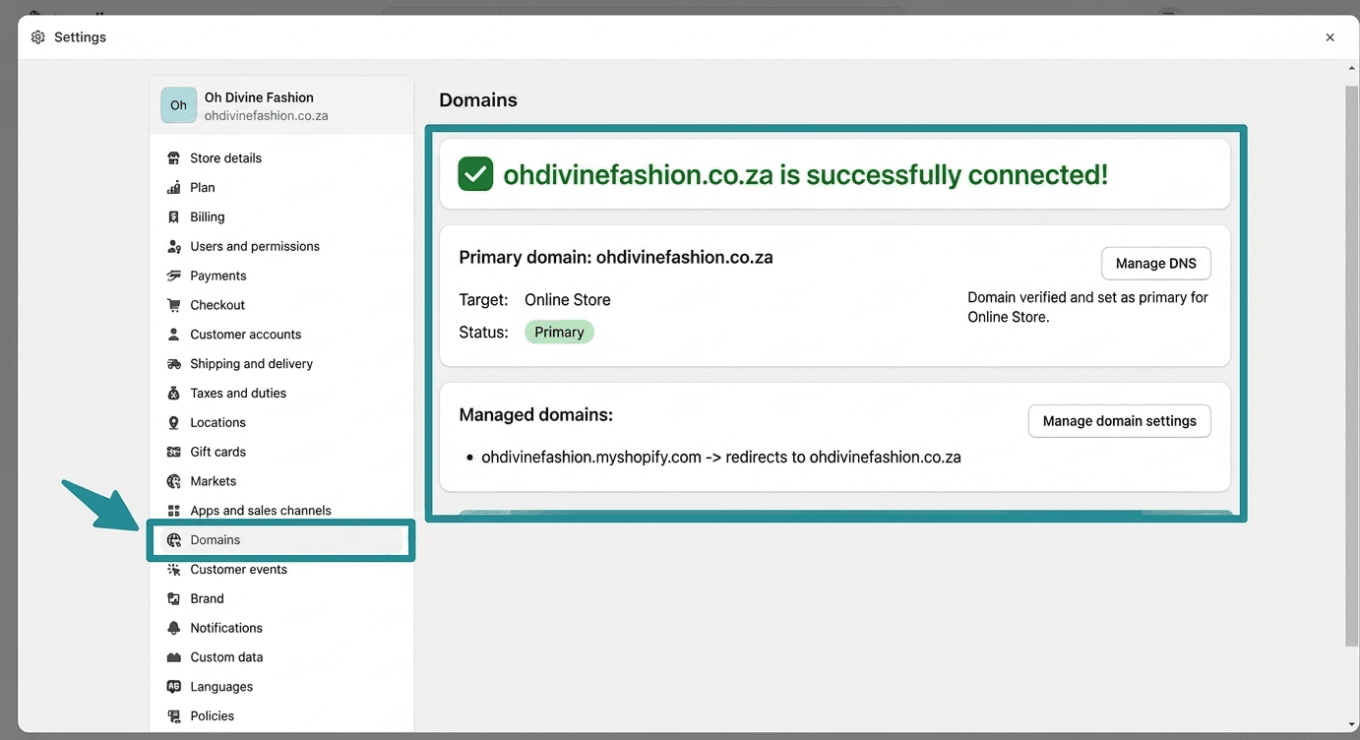1360x740 pixels.
Task: Click the Notifications bell icon
Action: click(174, 628)
